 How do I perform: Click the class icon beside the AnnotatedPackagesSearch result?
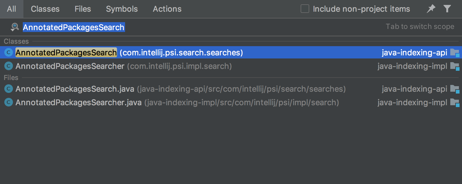[9, 53]
